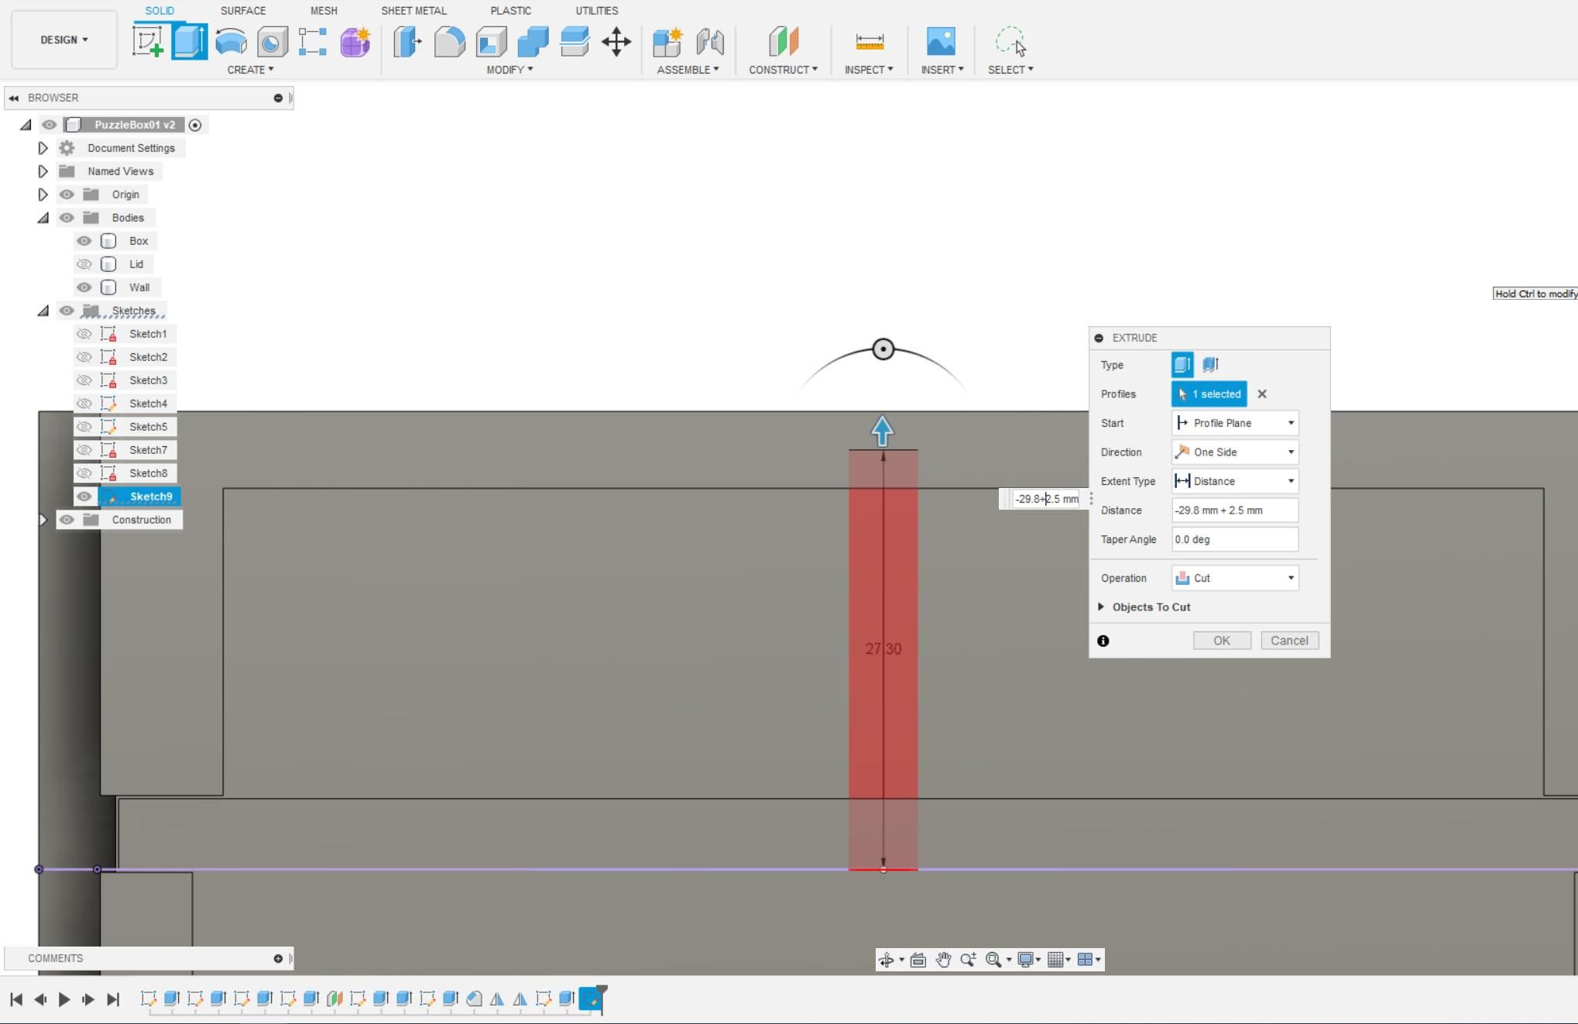The width and height of the screenshot is (1578, 1024).
Task: Cancel the Extrude dialog
Action: point(1289,641)
